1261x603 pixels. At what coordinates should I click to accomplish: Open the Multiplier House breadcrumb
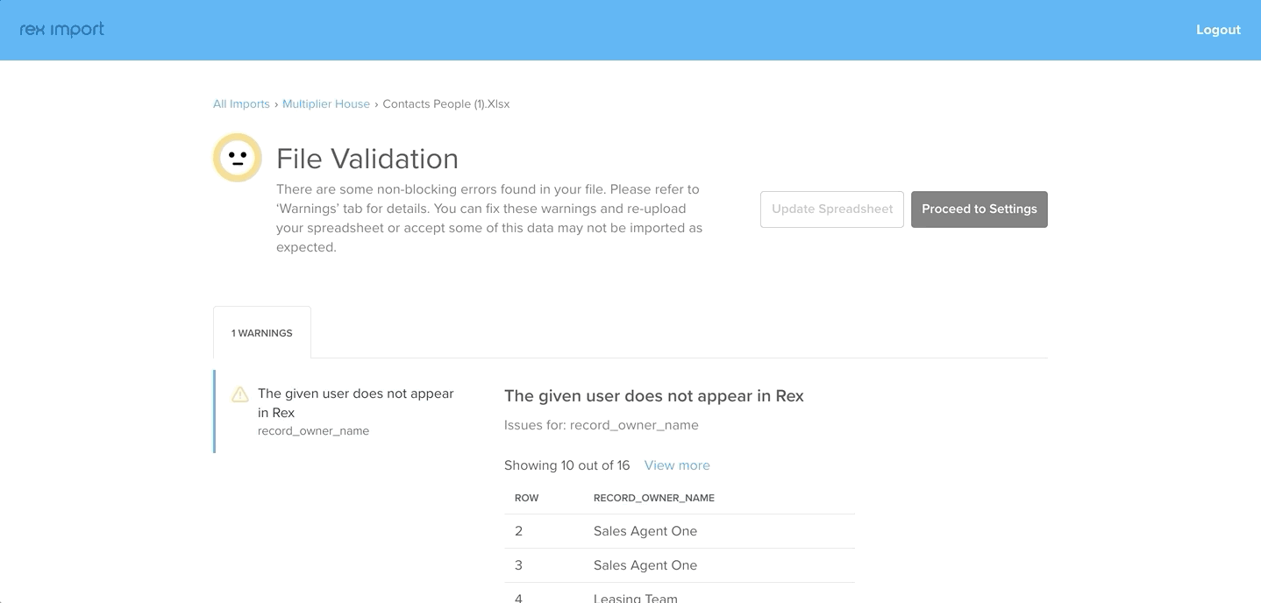326,103
